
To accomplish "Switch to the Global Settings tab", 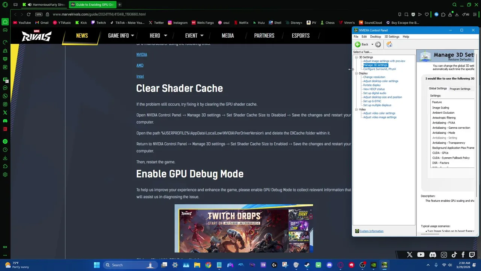I will (x=438, y=88).
